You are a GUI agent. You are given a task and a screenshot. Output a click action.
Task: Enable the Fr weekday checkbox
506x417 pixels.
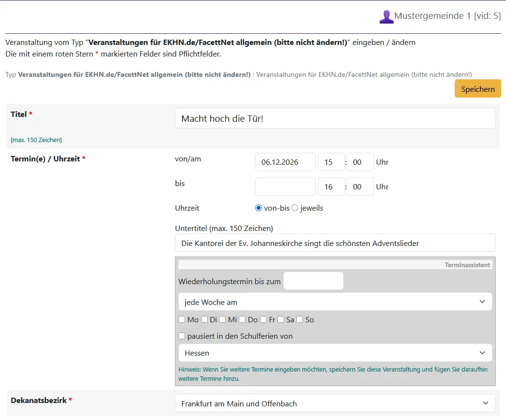coord(263,319)
